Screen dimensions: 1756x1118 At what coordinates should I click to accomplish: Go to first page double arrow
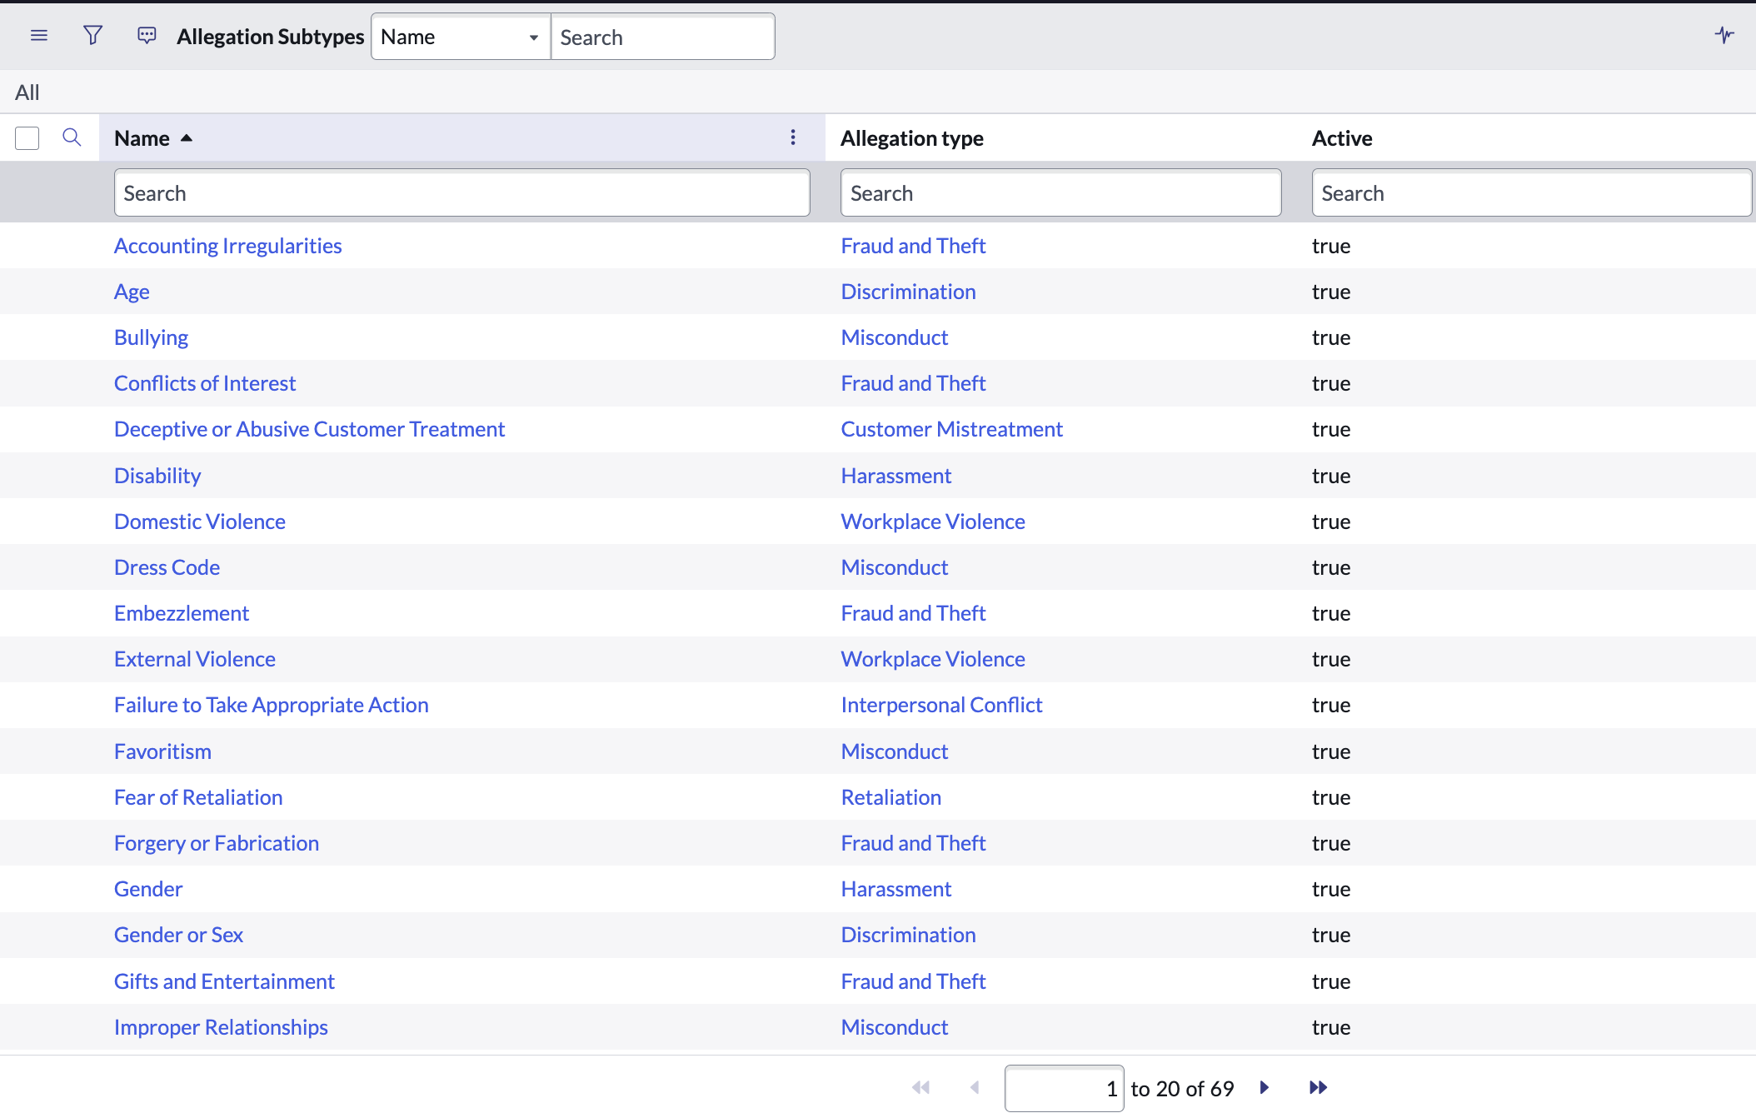[x=920, y=1087]
